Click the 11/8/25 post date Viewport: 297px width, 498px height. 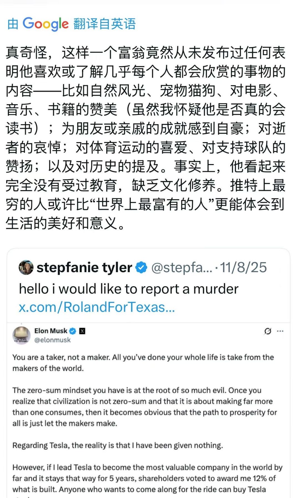click(243, 268)
